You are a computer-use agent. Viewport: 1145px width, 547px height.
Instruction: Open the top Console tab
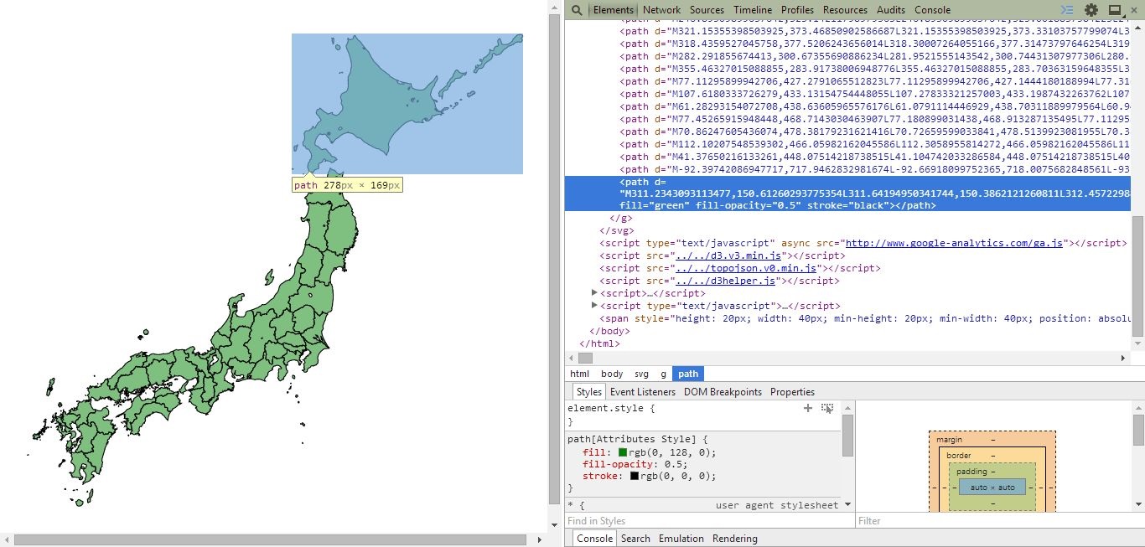(x=932, y=10)
